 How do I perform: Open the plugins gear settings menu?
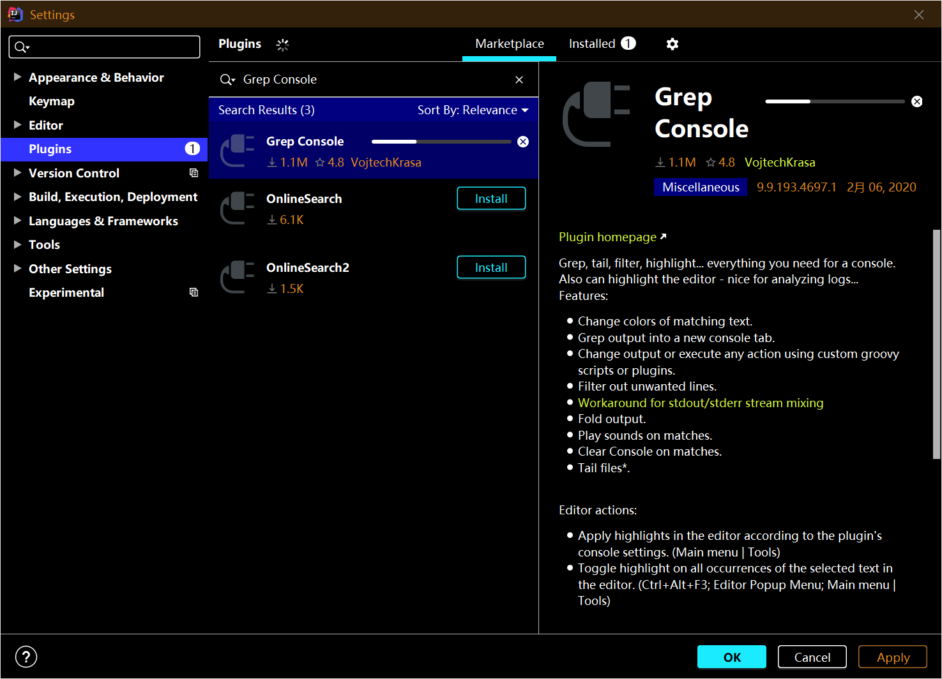(x=672, y=44)
